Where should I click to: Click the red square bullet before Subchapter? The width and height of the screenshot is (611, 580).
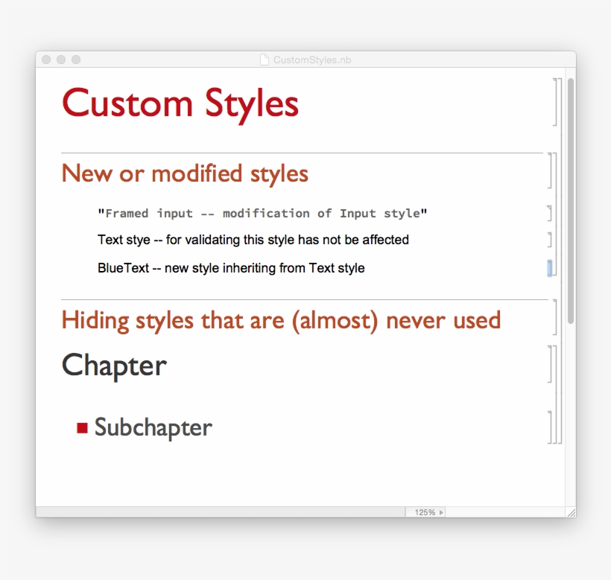[82, 427]
